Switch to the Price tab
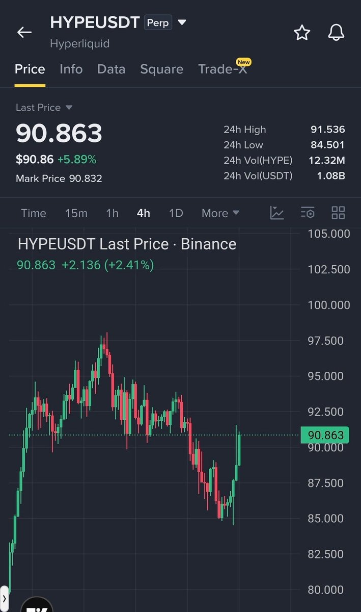Viewport: 361px width, 612px height. [30, 69]
